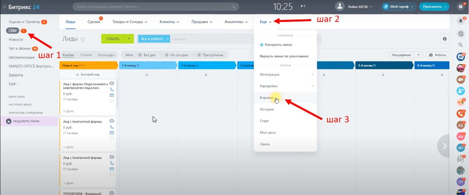Click mail icon on the Подключения к электросетям lead

[x=112, y=95]
